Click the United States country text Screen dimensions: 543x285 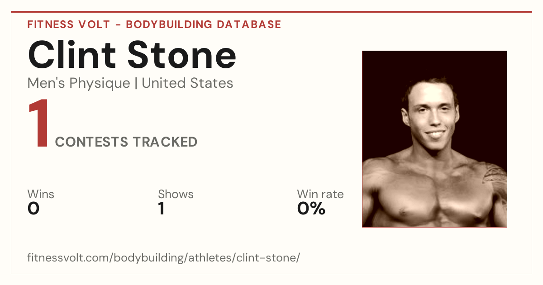click(187, 83)
